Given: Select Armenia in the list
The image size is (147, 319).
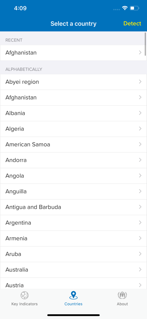Looking at the screenshot, I should click(x=73, y=238).
